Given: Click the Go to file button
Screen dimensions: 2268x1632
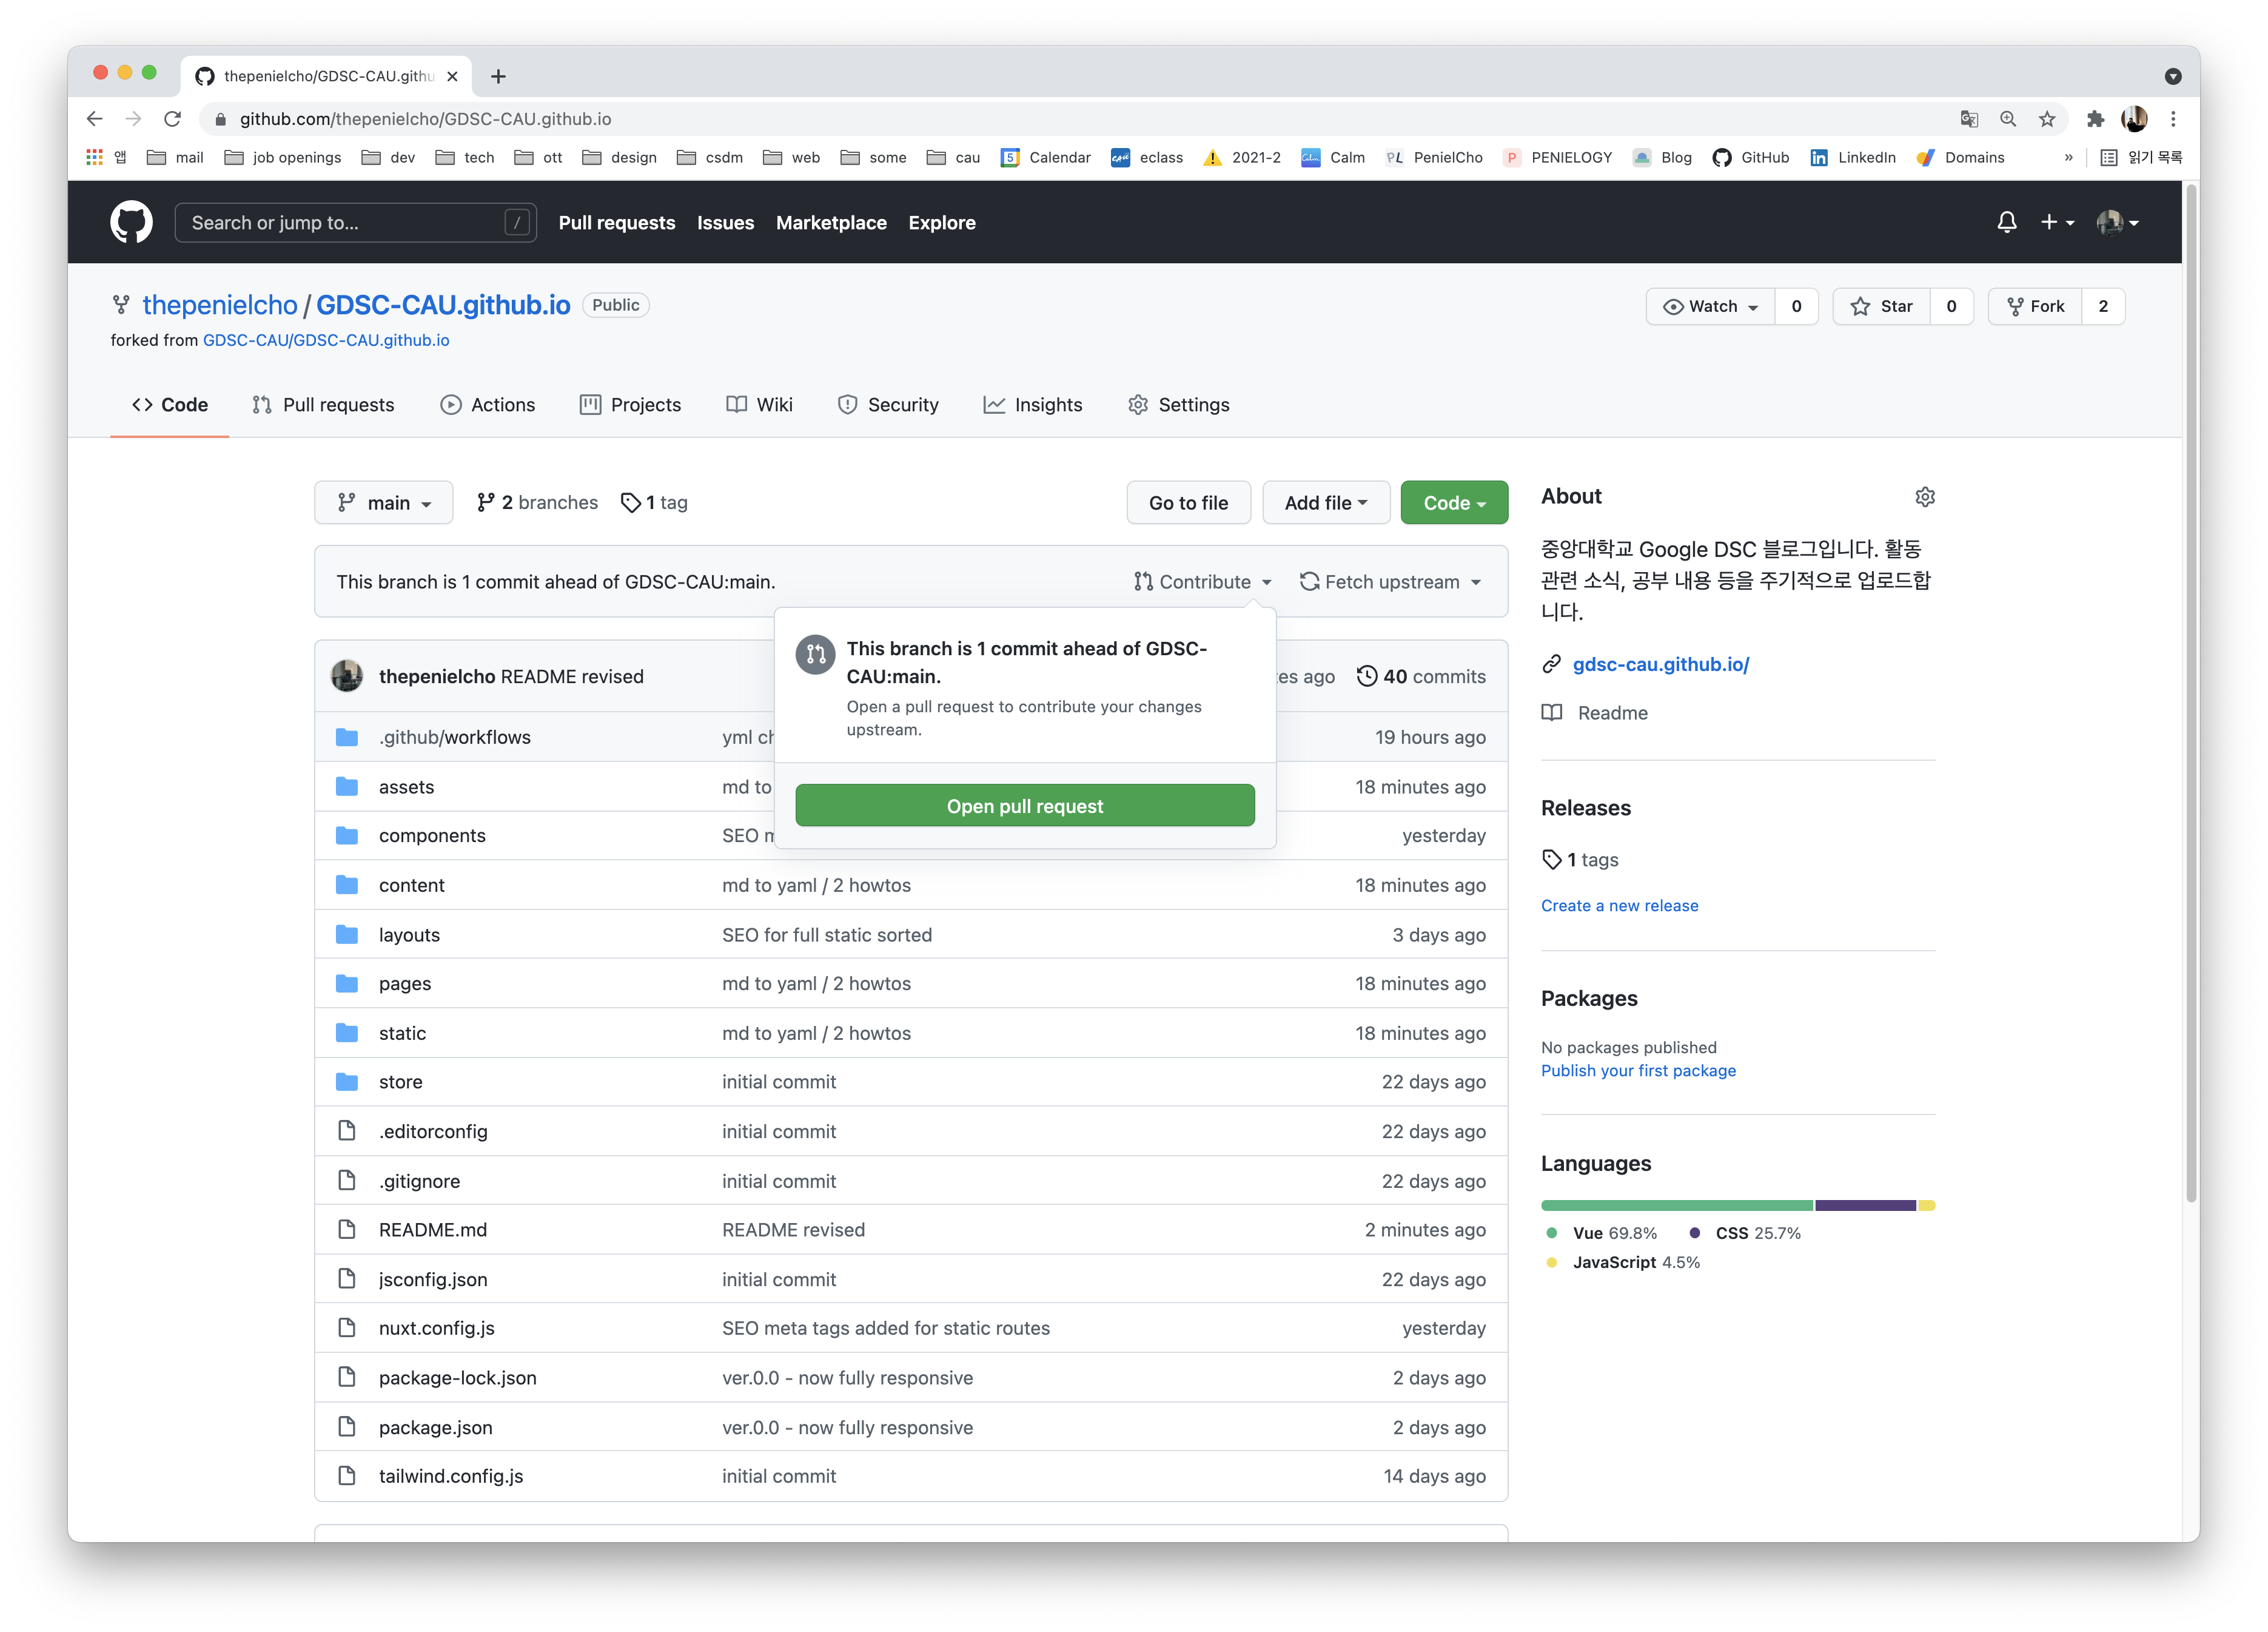Looking at the screenshot, I should coord(1188,502).
